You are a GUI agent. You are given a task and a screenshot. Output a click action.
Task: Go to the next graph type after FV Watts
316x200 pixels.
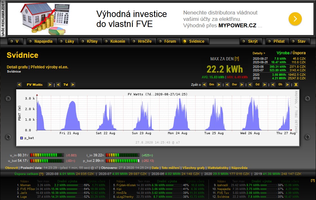tap(50, 85)
